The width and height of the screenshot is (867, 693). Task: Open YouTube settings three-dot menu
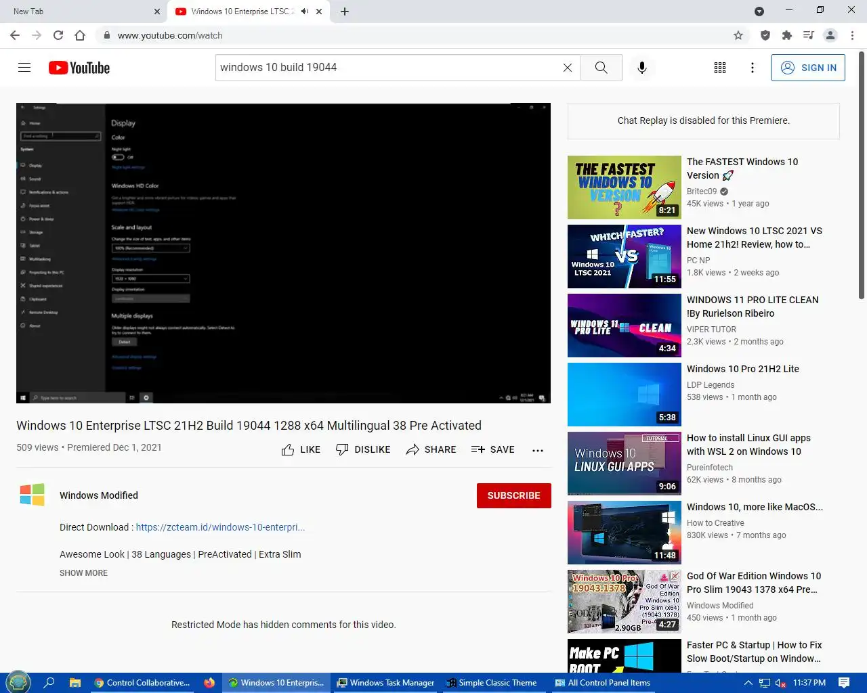(753, 68)
